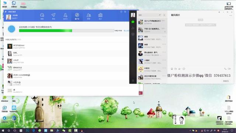Open WeChat favorites cube icon
This screenshot has width=236, height=133.
pyautogui.click(x=133, y=34)
